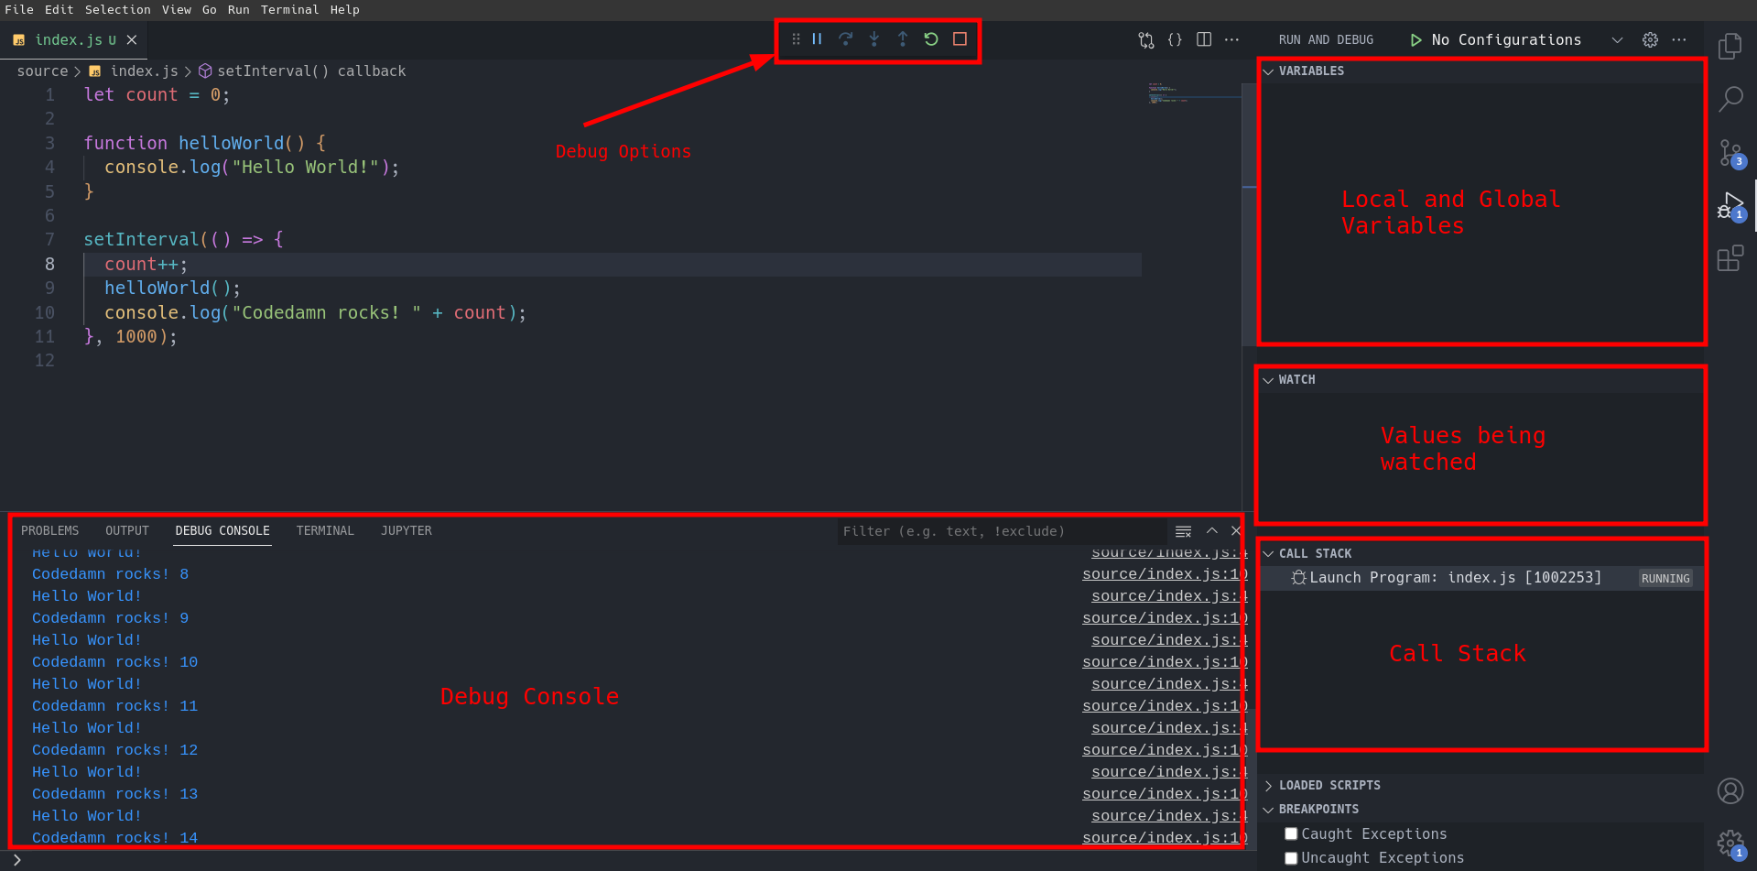
Task: Restart the debugging session
Action: pyautogui.click(x=930, y=38)
